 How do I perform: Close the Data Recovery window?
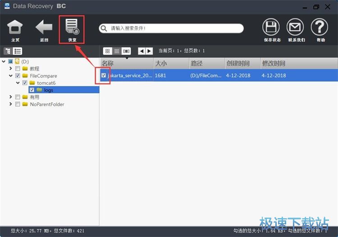click(328, 7)
